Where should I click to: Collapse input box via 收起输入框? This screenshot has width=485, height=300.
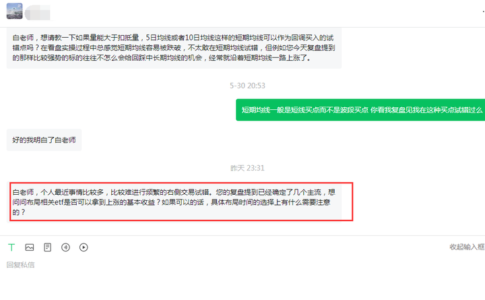coord(467,247)
